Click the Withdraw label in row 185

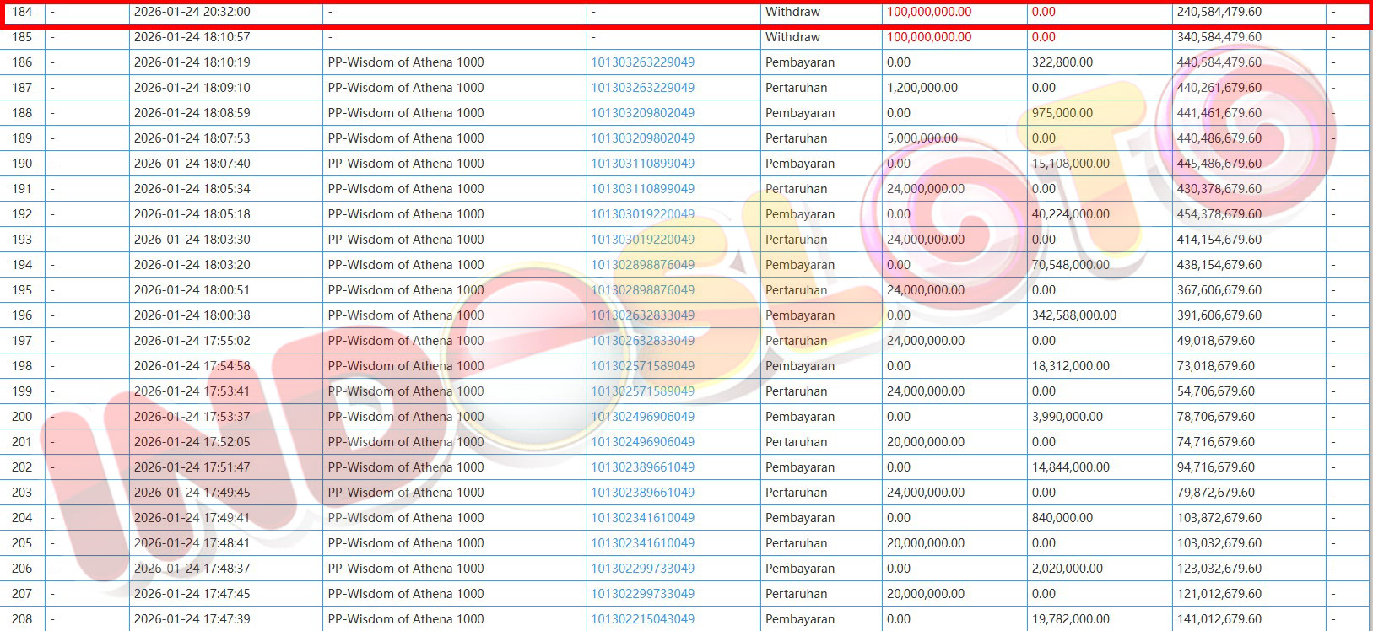tap(792, 37)
